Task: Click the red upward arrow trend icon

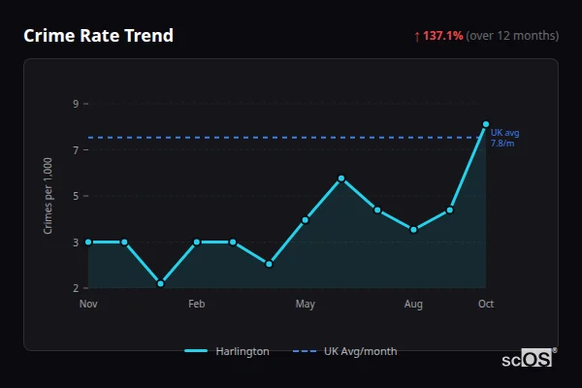Action: click(x=417, y=37)
